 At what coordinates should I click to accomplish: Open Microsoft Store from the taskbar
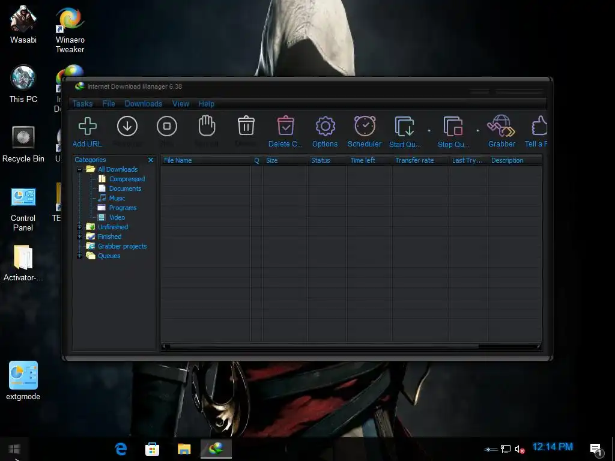[x=152, y=449]
